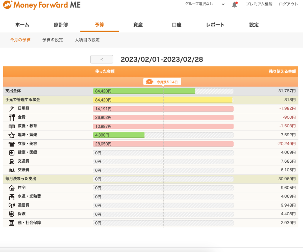The width and height of the screenshot is (303, 252).
Task: Click the faucet icon next to 水道・光熱費
Action: point(11,196)
